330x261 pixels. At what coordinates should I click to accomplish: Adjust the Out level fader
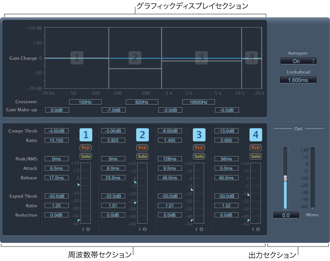point(285,177)
